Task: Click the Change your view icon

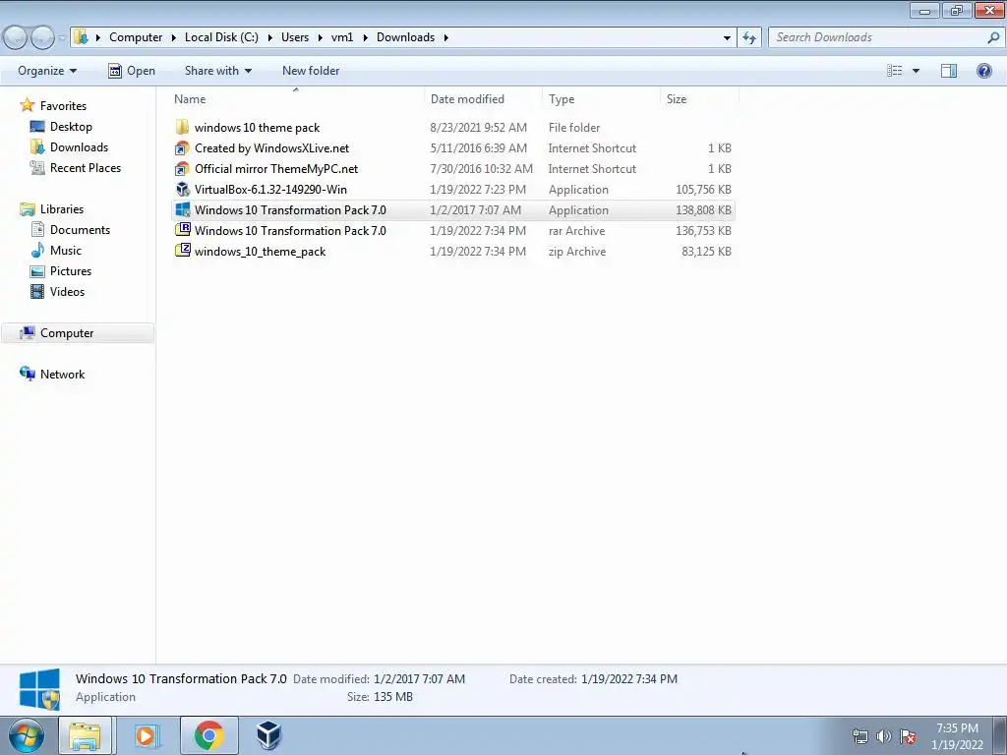Action: [895, 71]
